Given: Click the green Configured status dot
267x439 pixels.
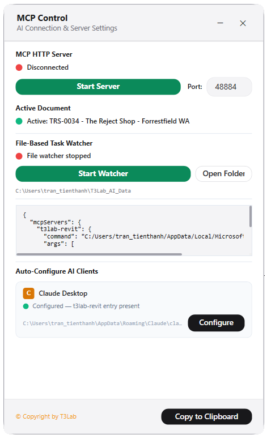Looking at the screenshot, I should 26,306.
